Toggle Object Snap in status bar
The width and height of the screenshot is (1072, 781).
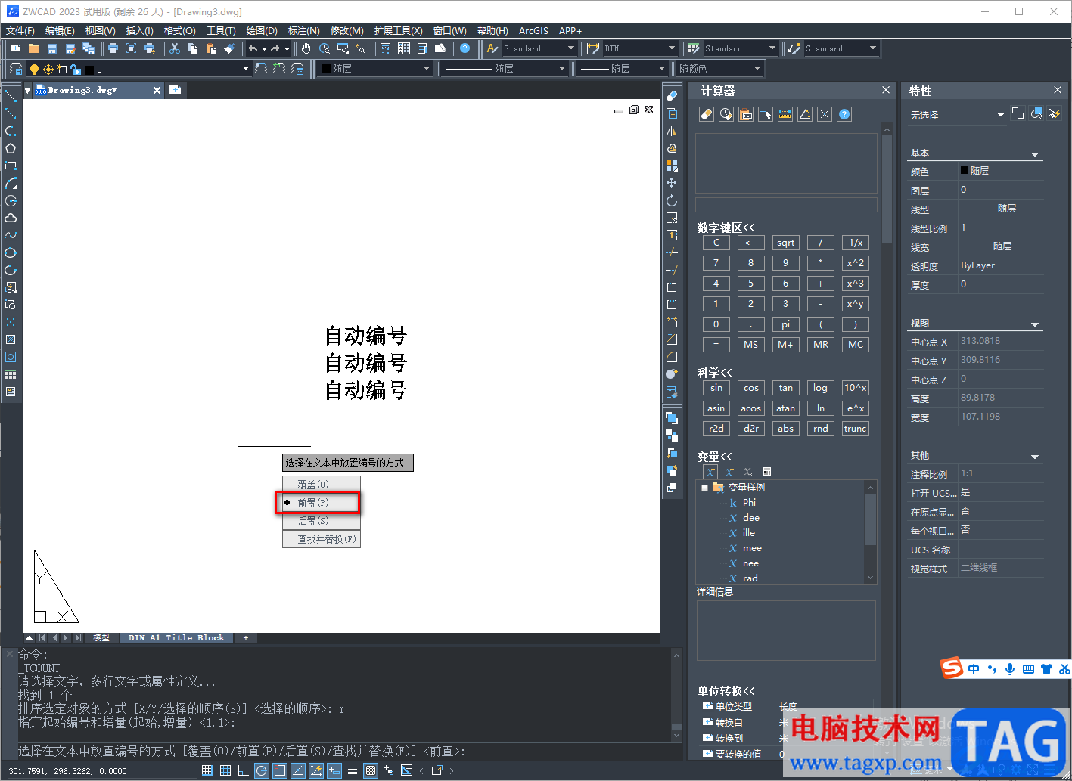(280, 770)
